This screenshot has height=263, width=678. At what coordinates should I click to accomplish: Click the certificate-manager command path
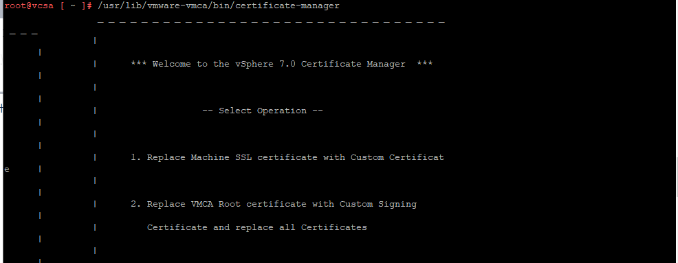tap(219, 6)
